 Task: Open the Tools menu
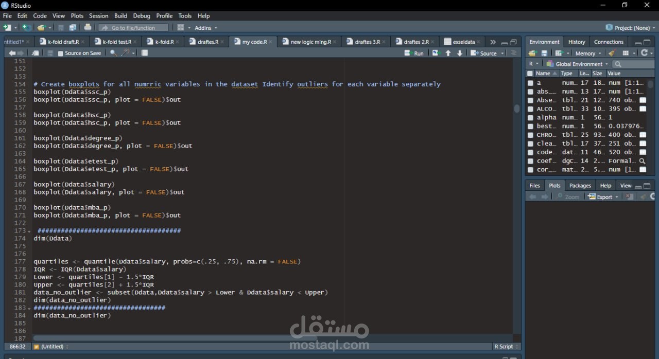pos(185,16)
